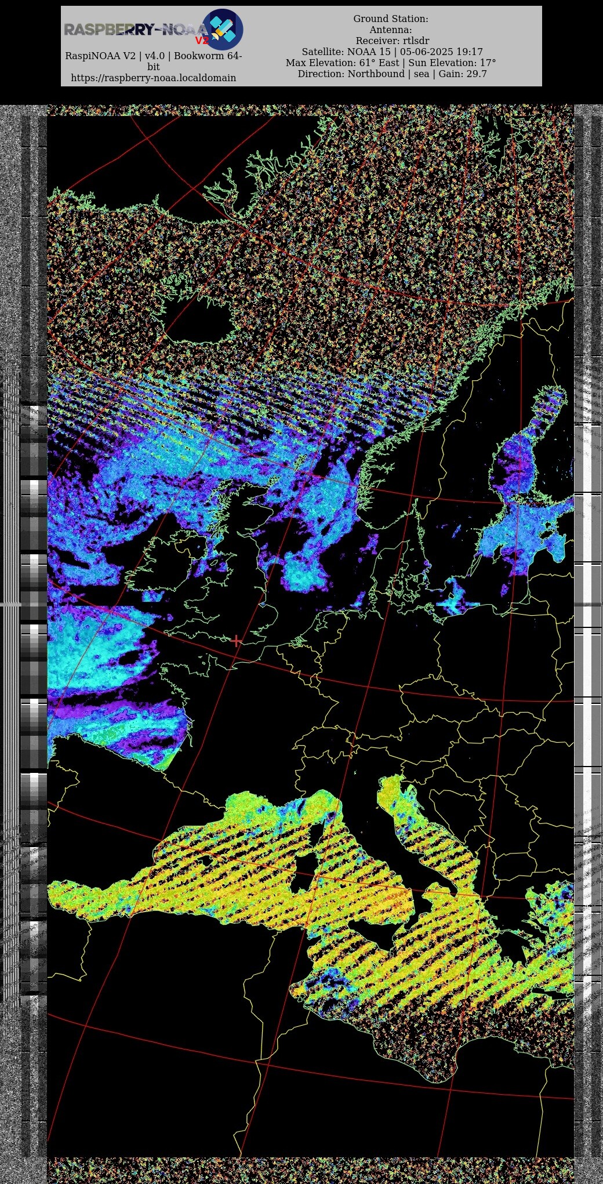Click the red V2 label on logo

point(202,41)
